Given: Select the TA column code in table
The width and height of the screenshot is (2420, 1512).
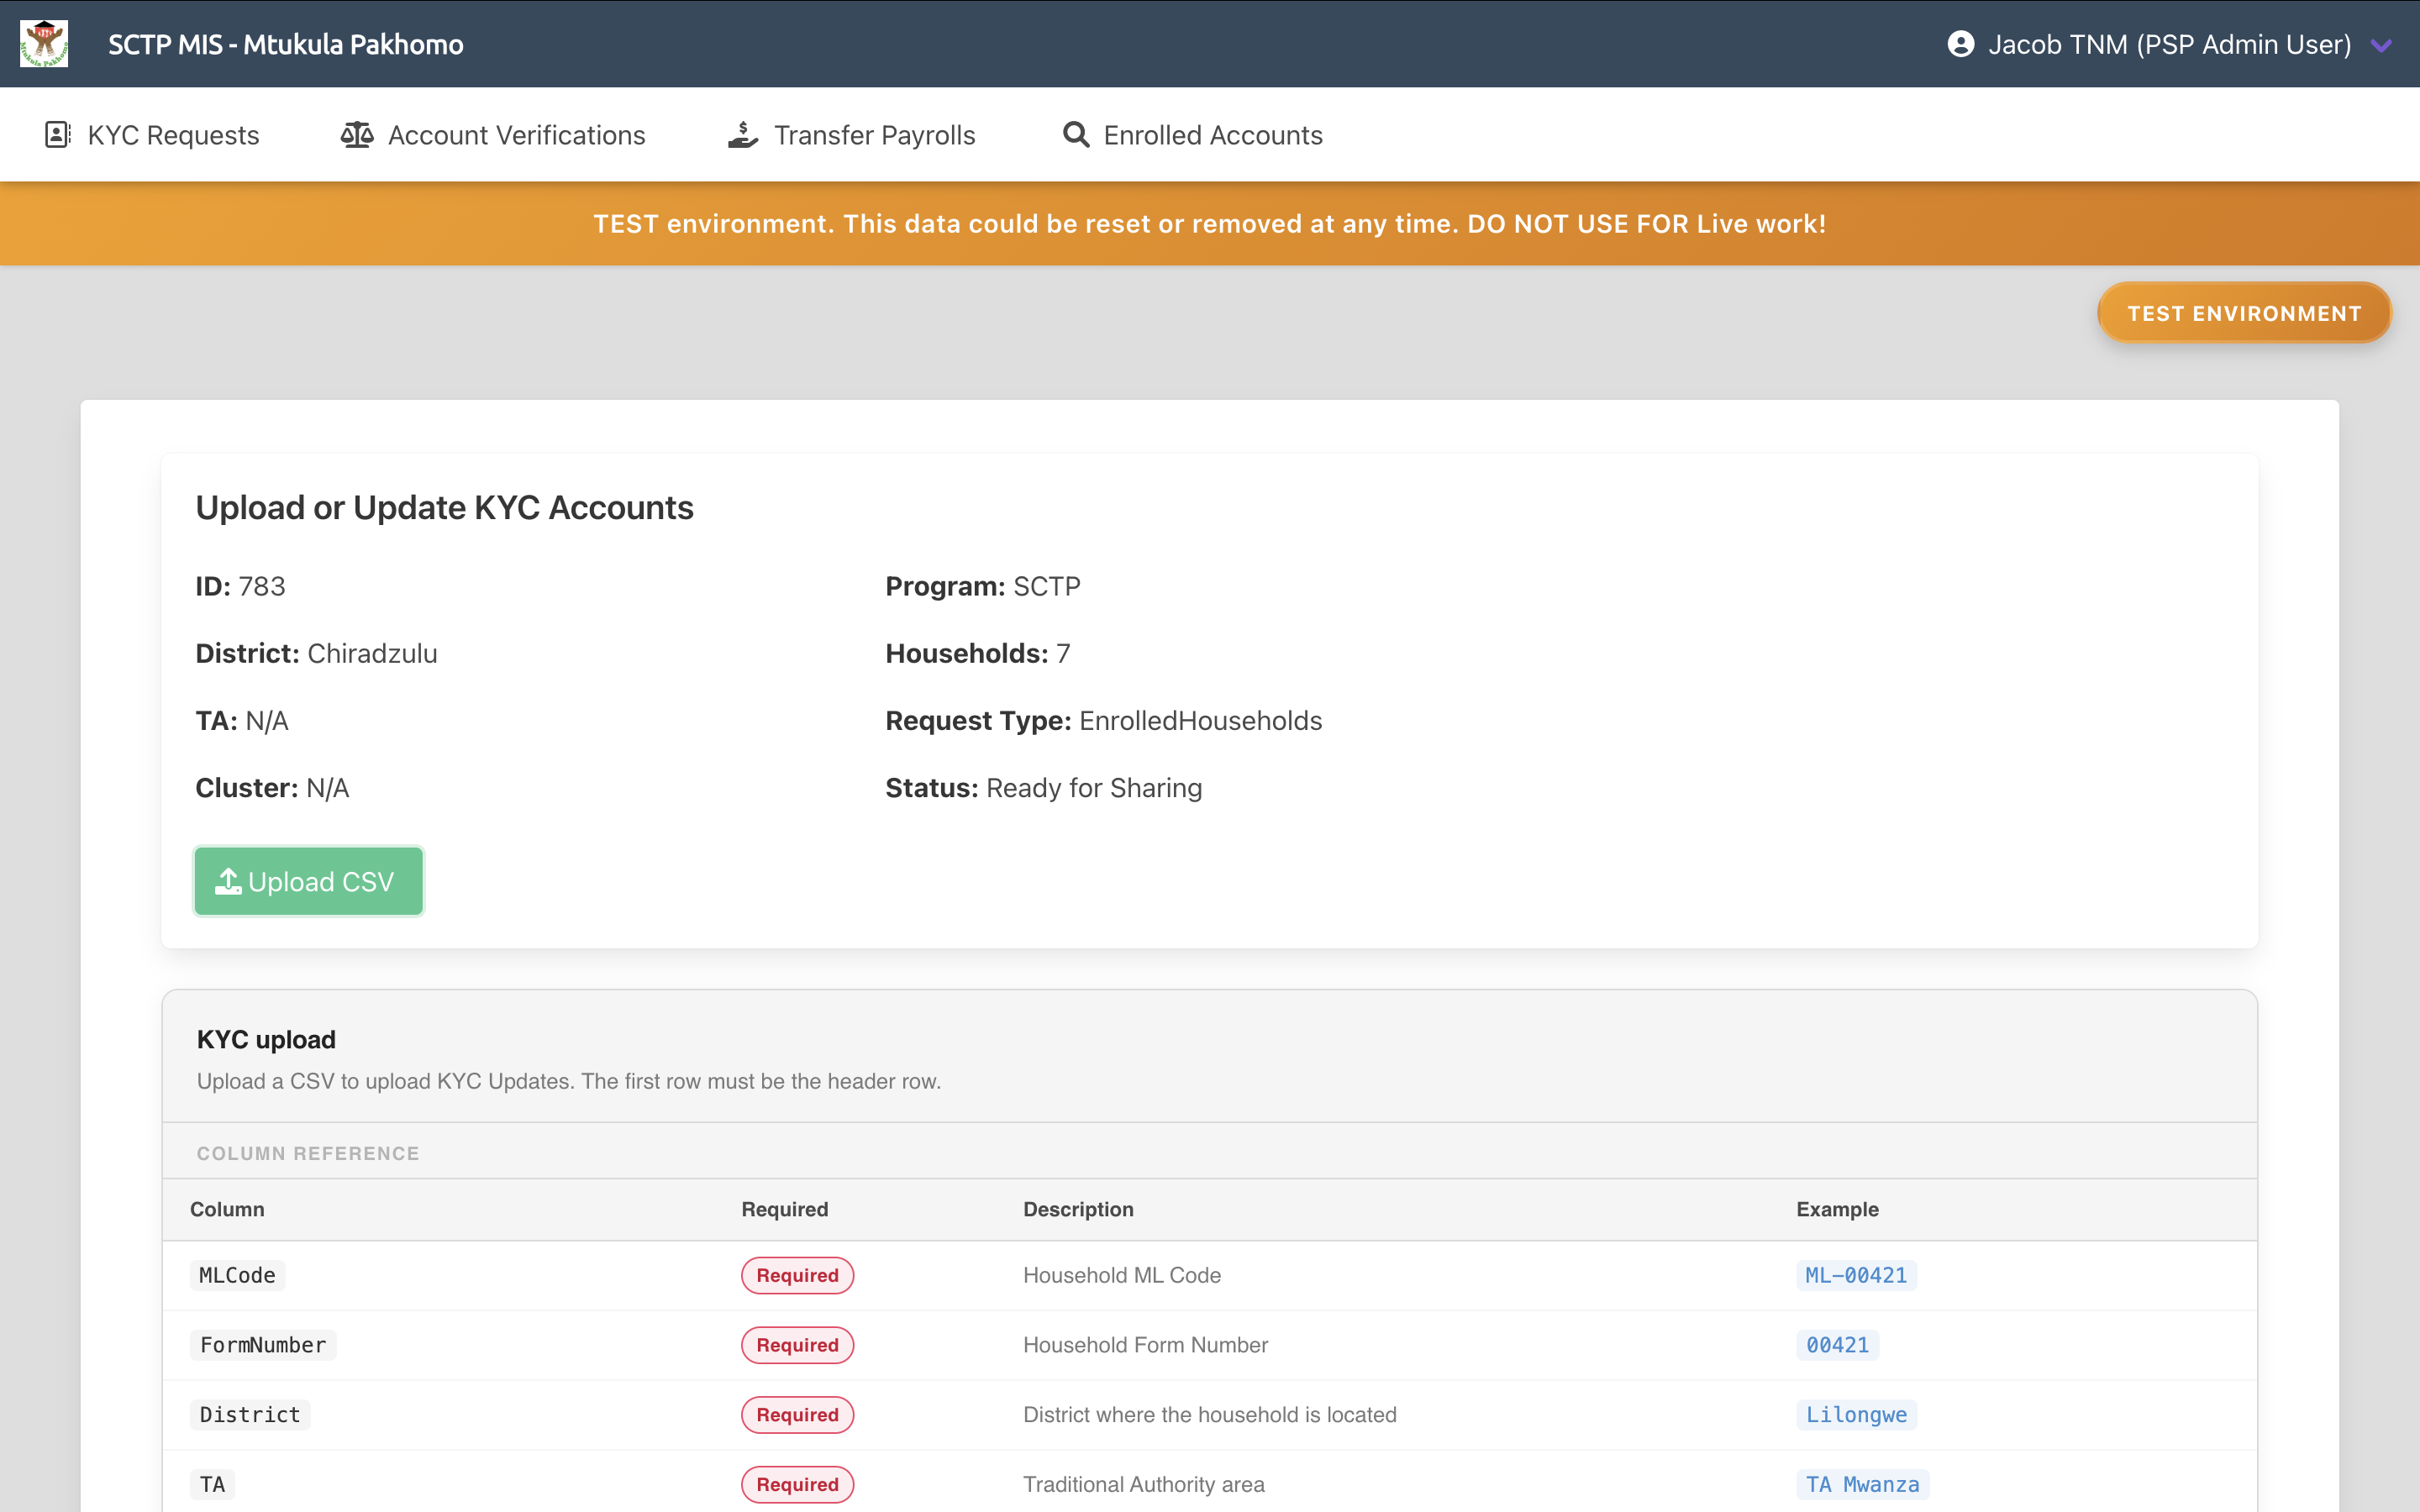Looking at the screenshot, I should point(212,1484).
